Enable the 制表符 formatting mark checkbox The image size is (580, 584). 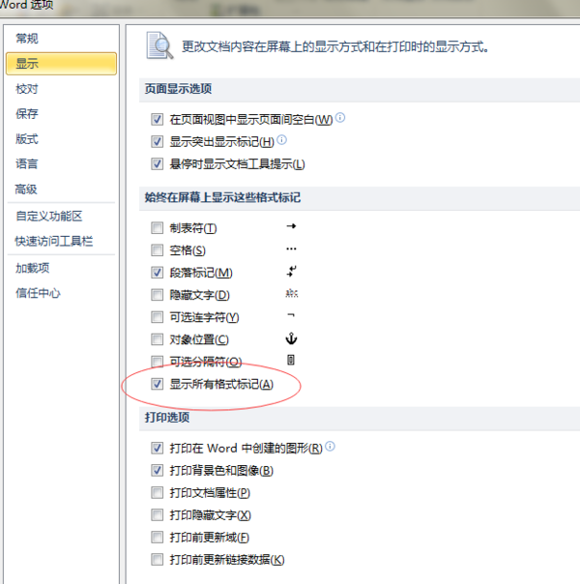[x=158, y=227]
